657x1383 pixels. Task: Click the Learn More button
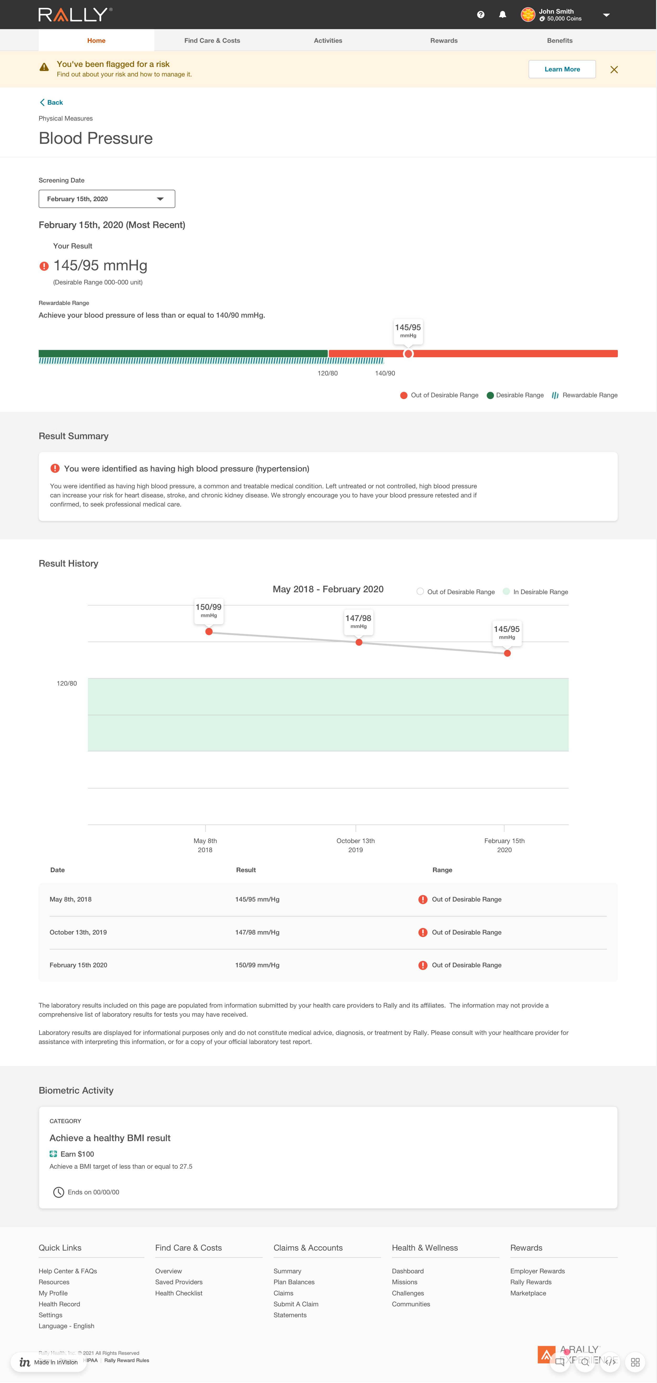[x=562, y=69]
